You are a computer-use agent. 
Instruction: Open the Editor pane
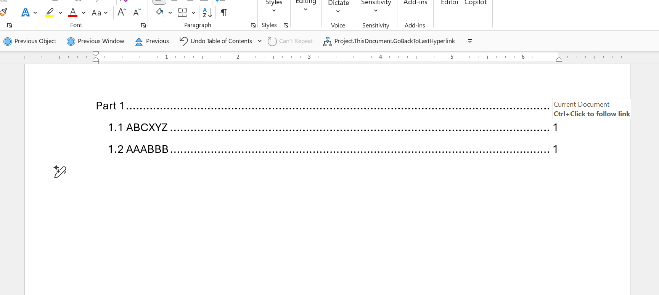450,3
